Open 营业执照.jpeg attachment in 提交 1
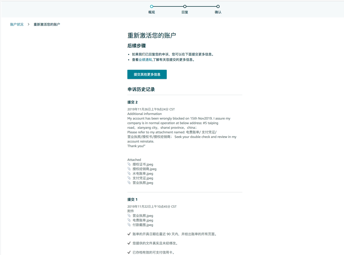Viewport: 344px width, 255px height. coord(143,216)
